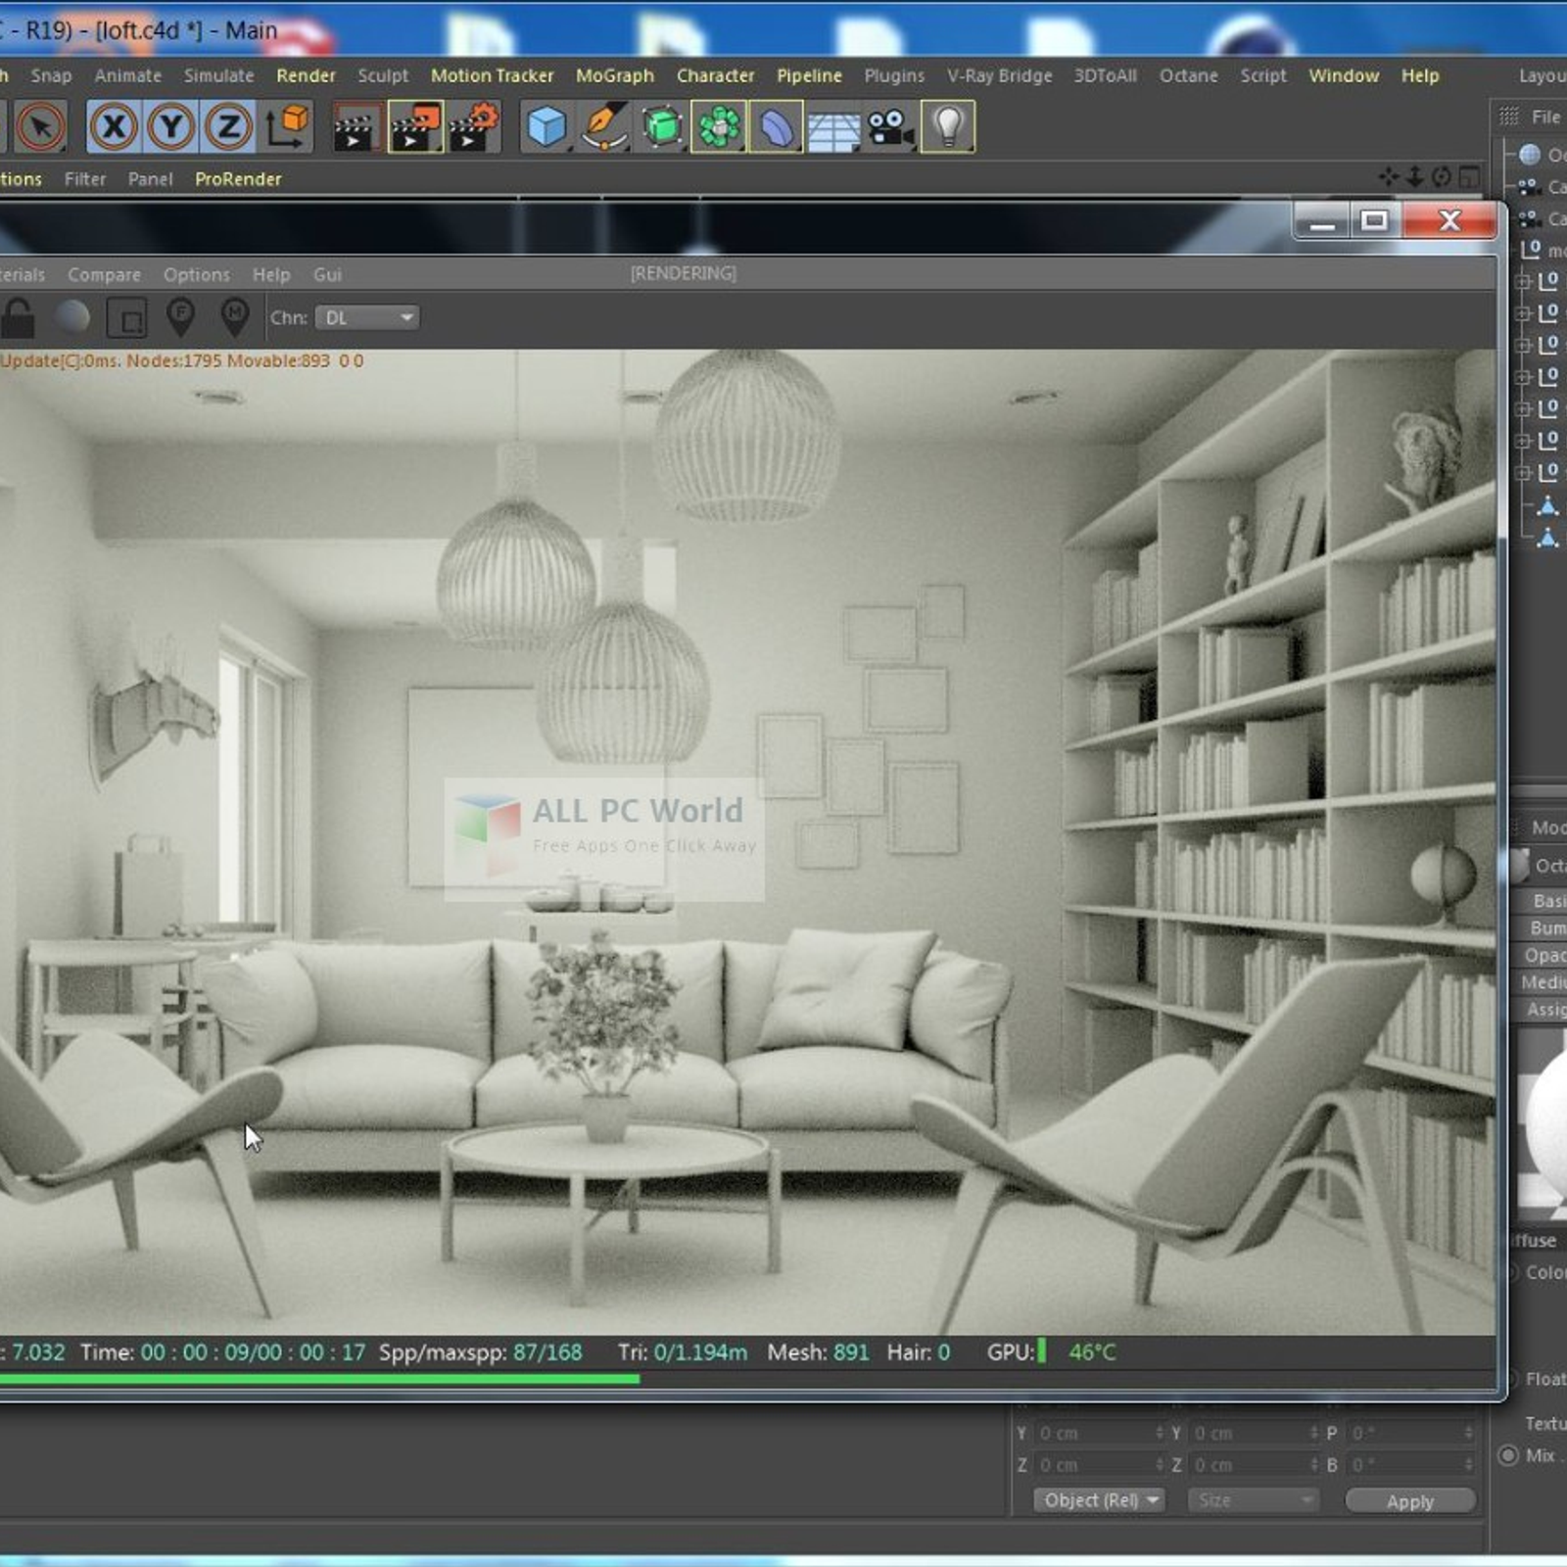Open the MoGraph menu
Screen dimensions: 1567x1567
pyautogui.click(x=614, y=75)
